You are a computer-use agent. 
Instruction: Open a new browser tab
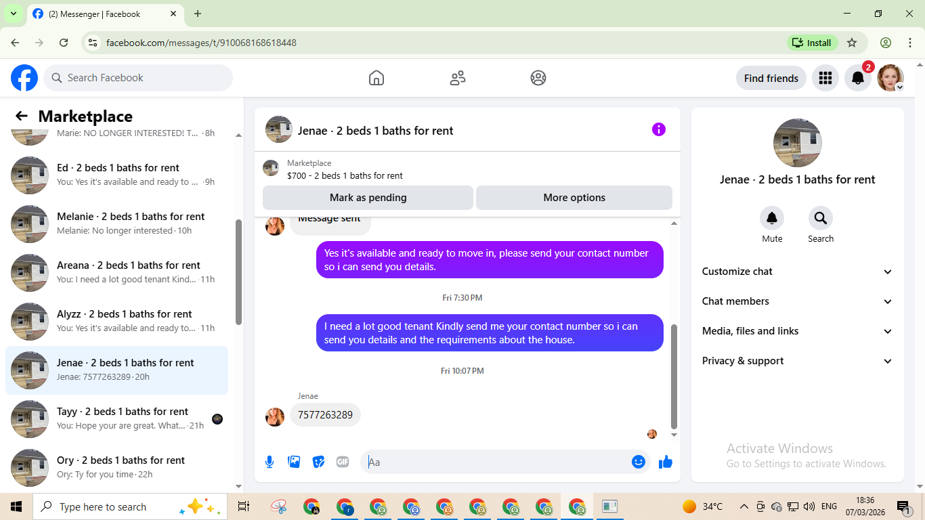click(198, 14)
